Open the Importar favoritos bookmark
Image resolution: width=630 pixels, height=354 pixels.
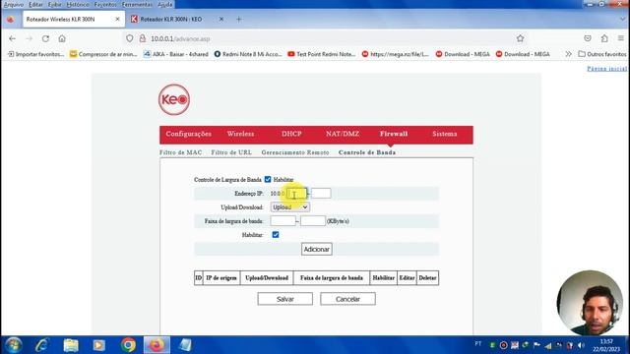coord(35,54)
